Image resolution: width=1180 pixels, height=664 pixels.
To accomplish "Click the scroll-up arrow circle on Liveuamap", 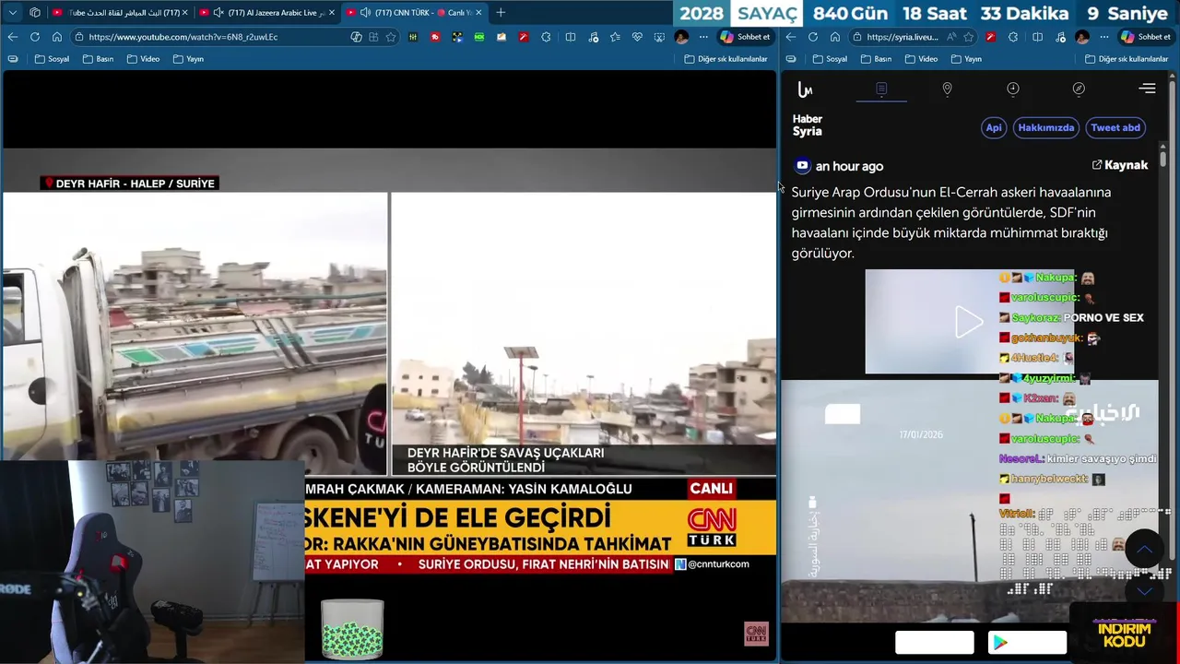I will point(1144,550).
